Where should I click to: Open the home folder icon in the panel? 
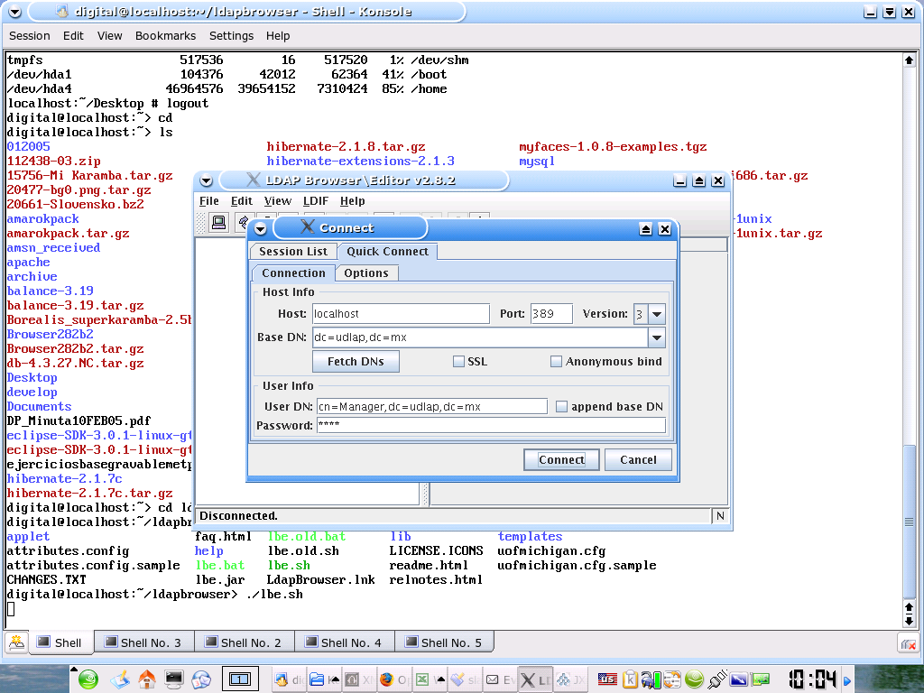pyautogui.click(x=146, y=679)
